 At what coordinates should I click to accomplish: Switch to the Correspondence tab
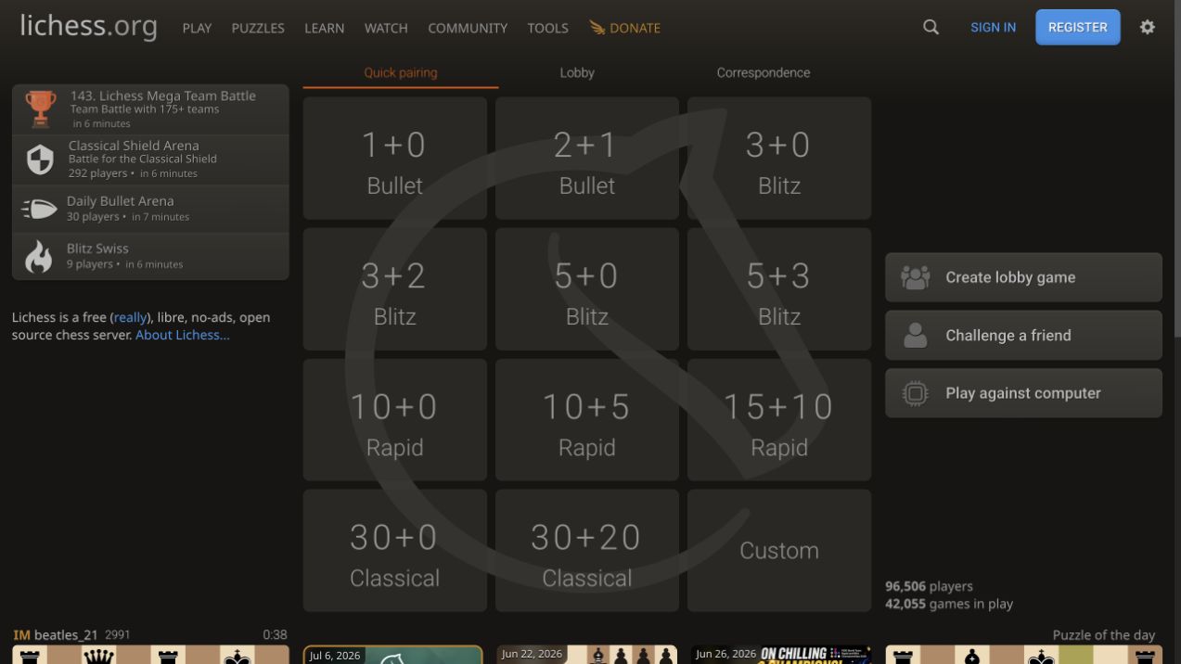(763, 72)
